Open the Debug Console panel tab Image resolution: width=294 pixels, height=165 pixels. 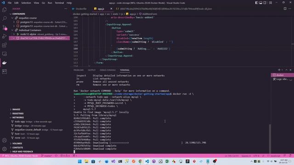click(x=107, y=70)
